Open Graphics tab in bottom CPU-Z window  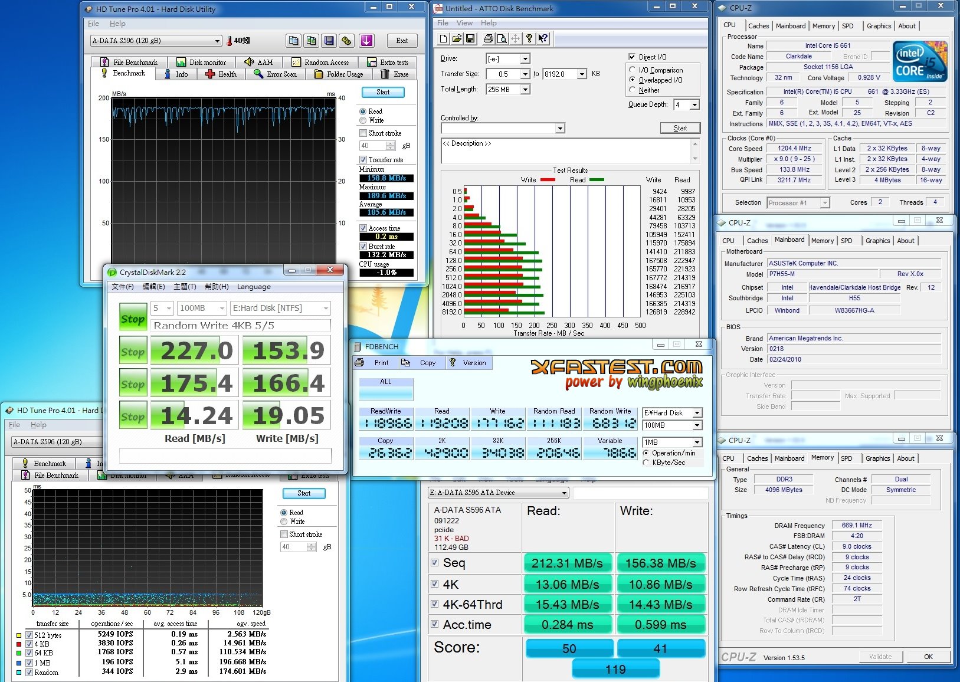pos(877,458)
